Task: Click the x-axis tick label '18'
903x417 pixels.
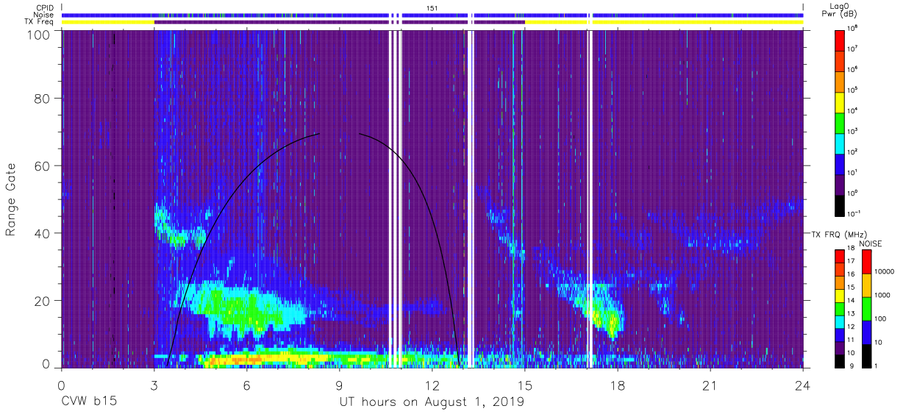Action: pyautogui.click(x=618, y=385)
